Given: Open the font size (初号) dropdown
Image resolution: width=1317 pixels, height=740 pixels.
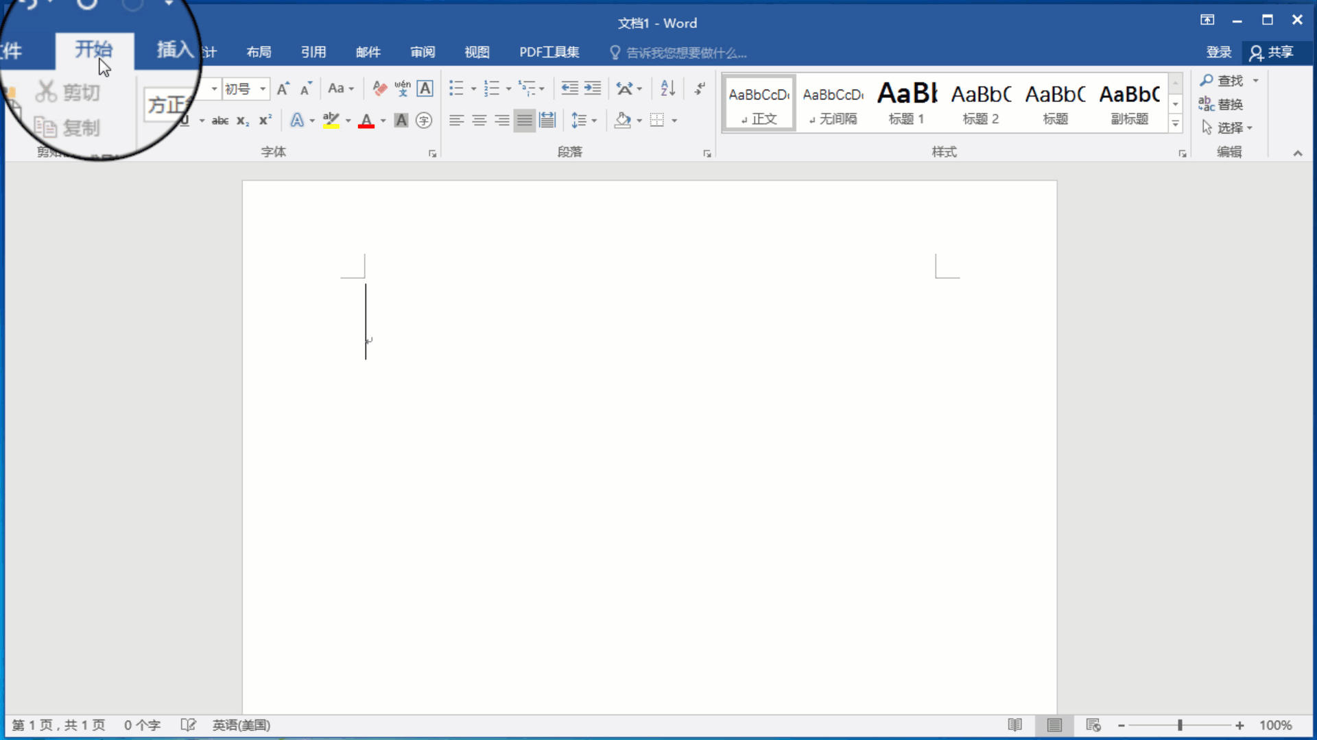Looking at the screenshot, I should (x=263, y=89).
